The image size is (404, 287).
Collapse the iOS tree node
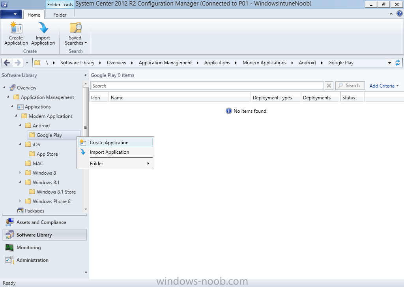(x=20, y=144)
